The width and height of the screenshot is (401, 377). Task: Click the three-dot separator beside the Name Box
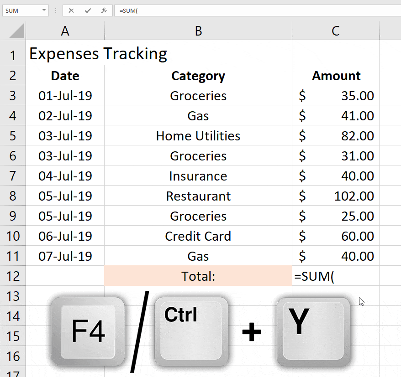(x=55, y=10)
